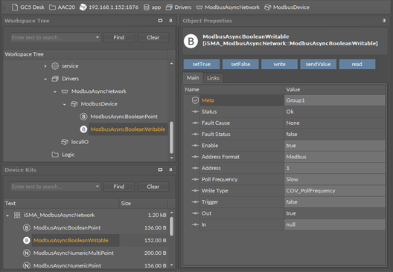The width and height of the screenshot is (393, 272).
Task: Click the Meta value Group1
Action: click(x=335, y=100)
